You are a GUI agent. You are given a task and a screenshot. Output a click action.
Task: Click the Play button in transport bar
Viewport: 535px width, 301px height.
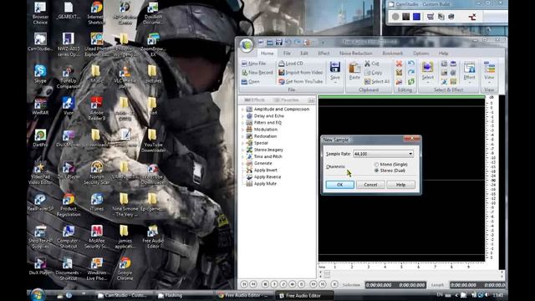(x=274, y=284)
